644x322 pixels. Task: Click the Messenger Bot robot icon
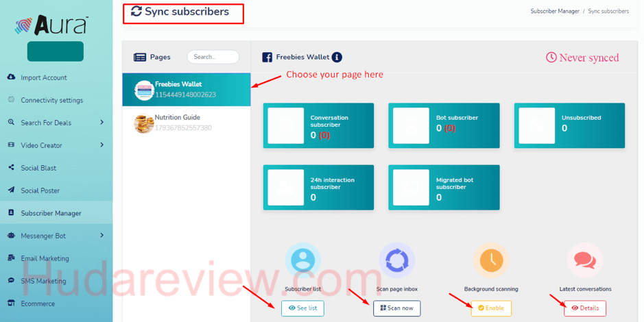coord(12,236)
